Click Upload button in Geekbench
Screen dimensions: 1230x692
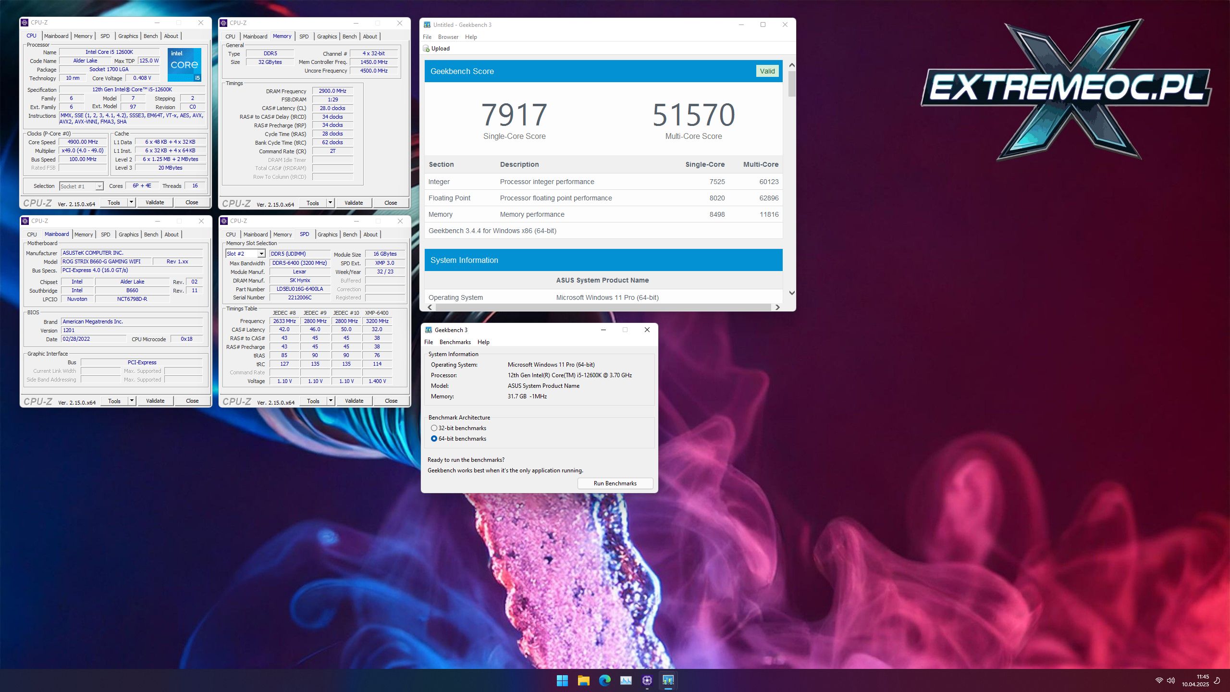point(436,49)
